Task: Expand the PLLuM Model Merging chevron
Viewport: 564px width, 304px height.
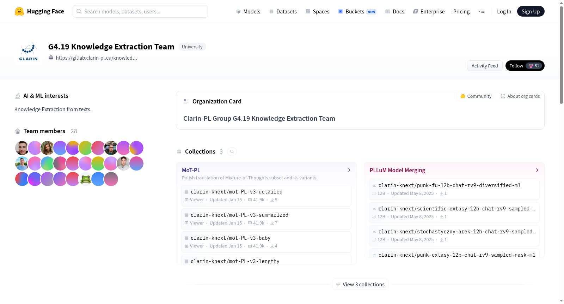Action: click(x=537, y=170)
